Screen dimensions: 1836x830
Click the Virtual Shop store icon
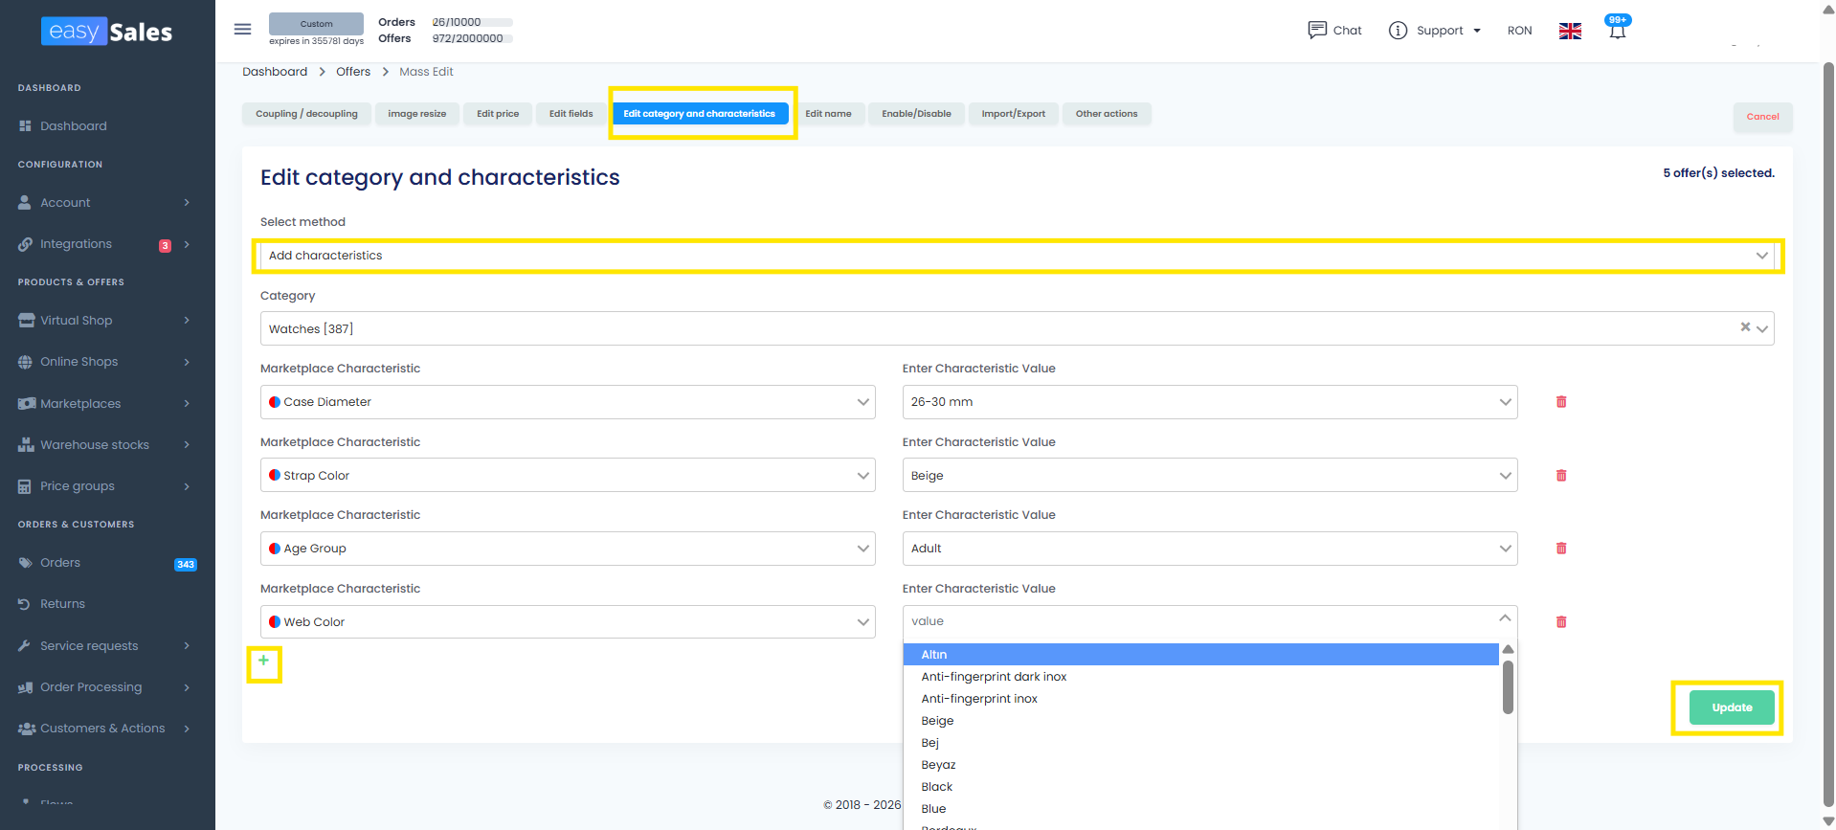pyautogui.click(x=26, y=320)
